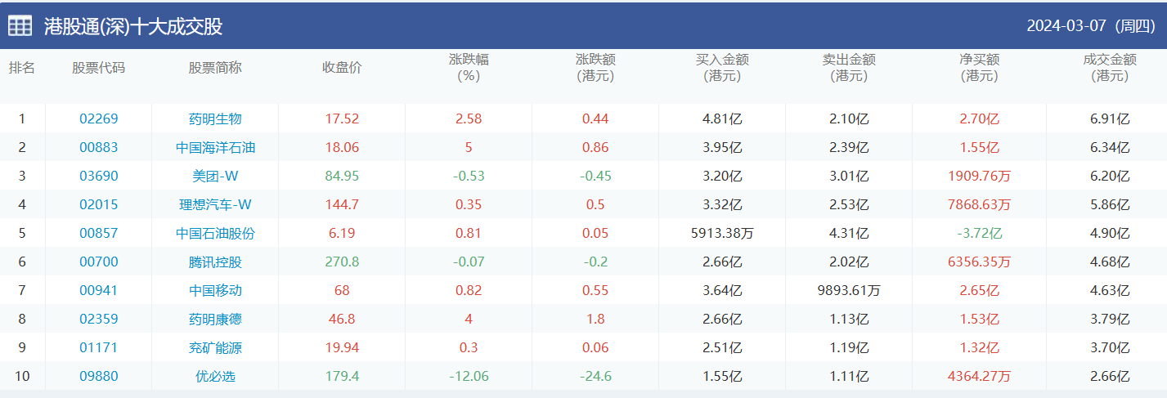1167x398 pixels.
Task: Open 药明生物 stock name link
Action: (215, 119)
